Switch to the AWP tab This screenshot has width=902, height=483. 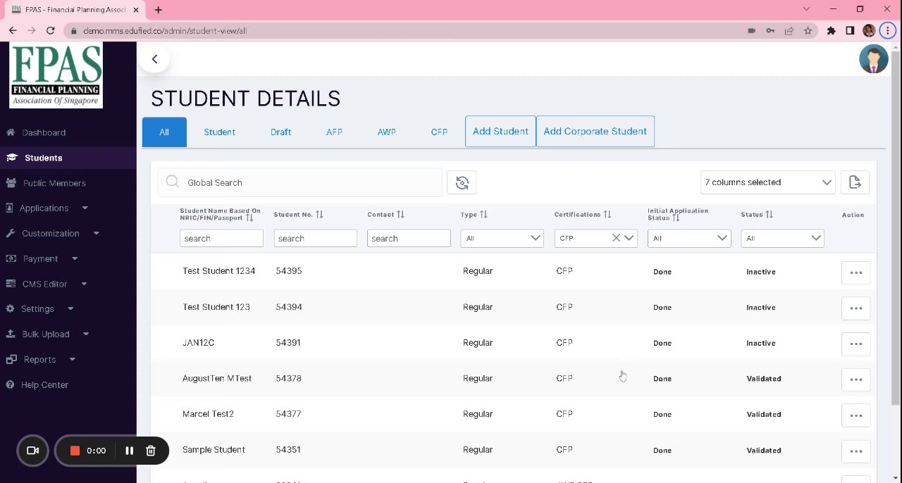[x=386, y=132]
